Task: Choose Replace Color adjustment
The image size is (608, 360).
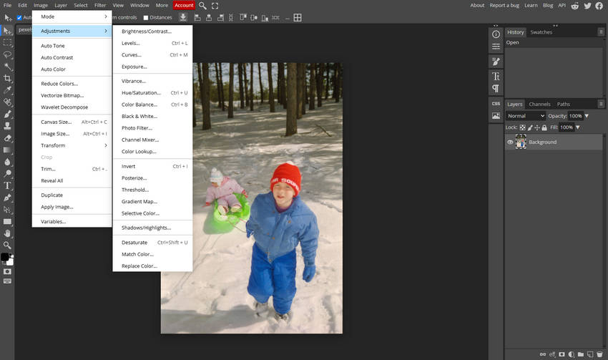Action: 153,266
